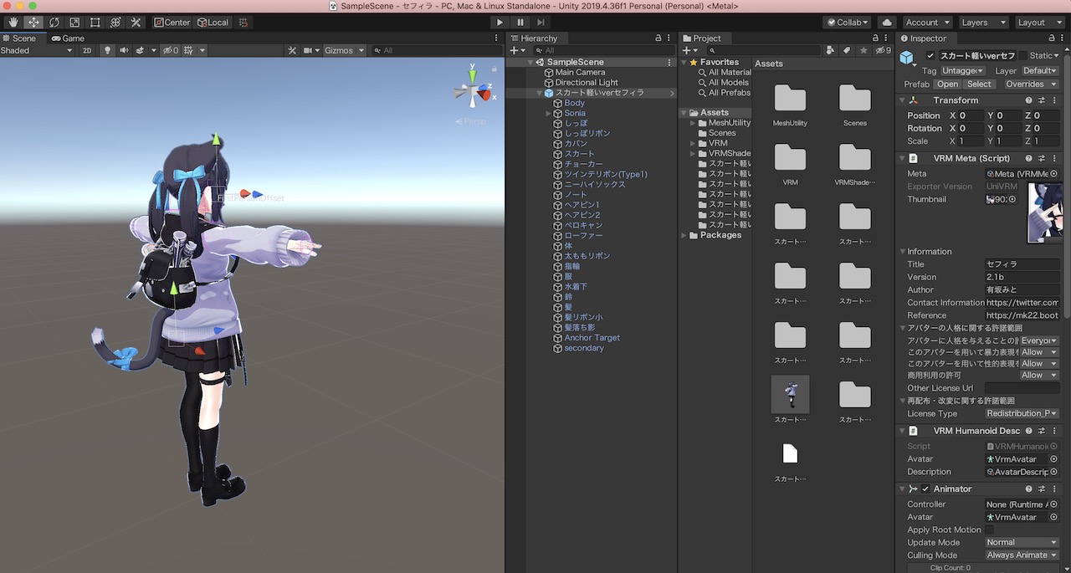The height and width of the screenshot is (573, 1071).
Task: Select the Hand tool in the toolbar
Action: pos(13,22)
